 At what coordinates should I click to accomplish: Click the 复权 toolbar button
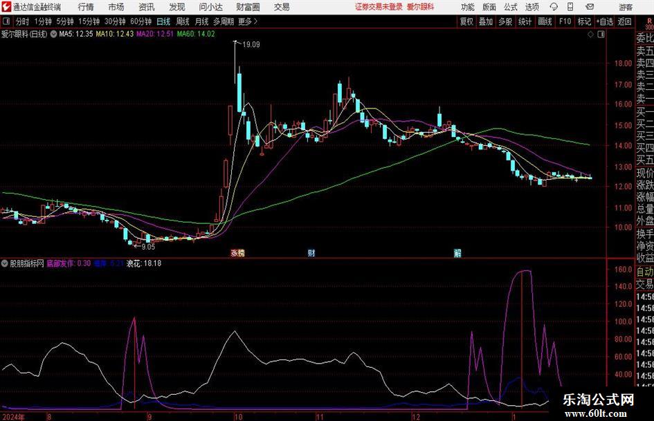click(466, 21)
